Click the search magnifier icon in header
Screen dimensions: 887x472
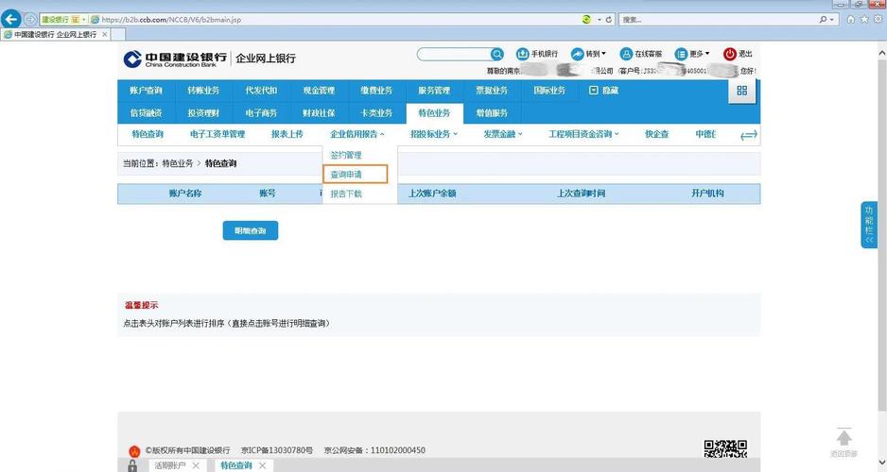click(497, 55)
